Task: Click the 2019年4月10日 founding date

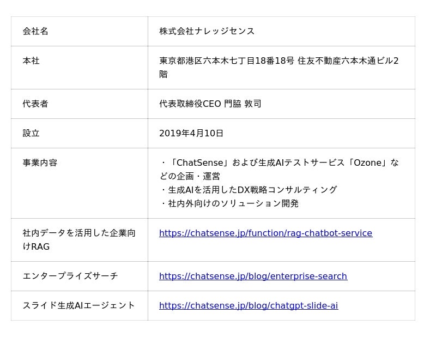Action: (191, 134)
